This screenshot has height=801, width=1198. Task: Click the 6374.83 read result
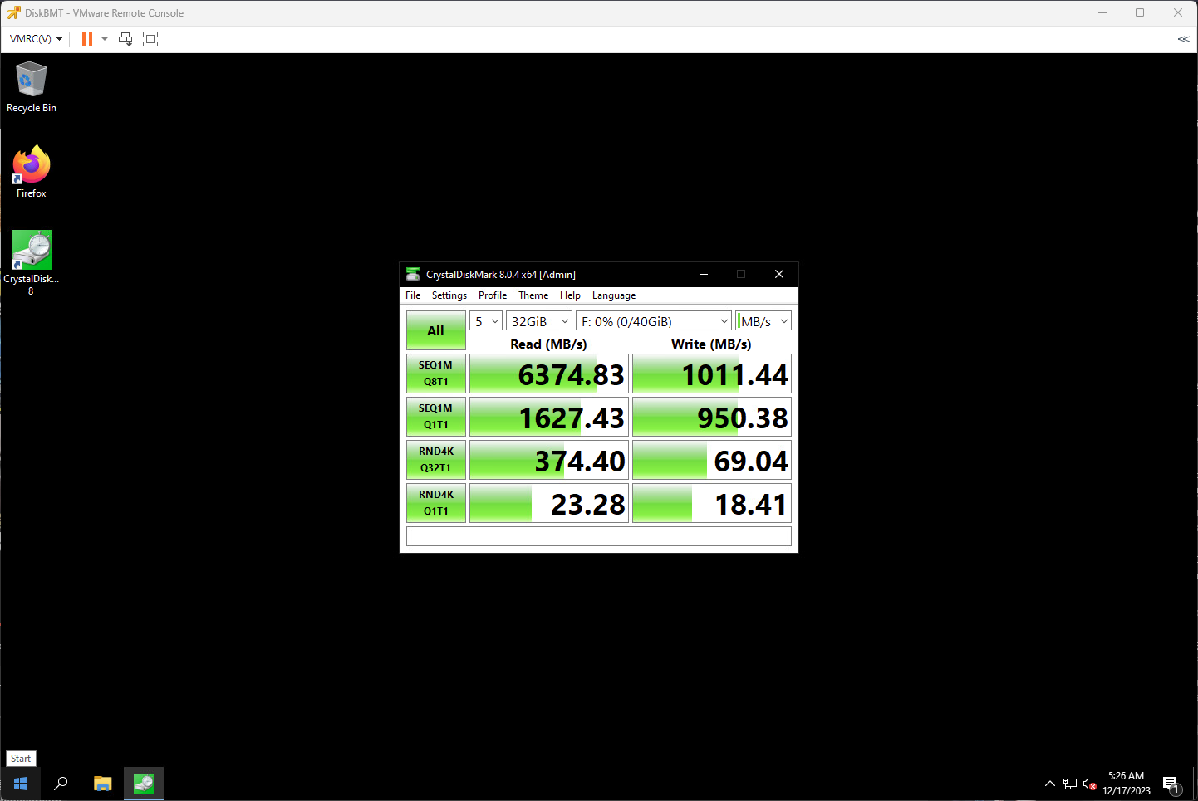tap(549, 374)
